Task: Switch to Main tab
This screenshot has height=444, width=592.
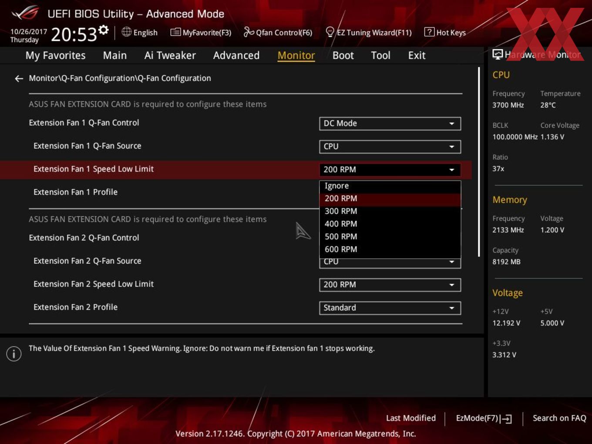Action: [115, 56]
